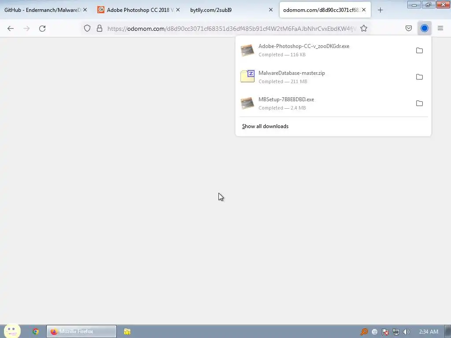The image size is (451, 338).
Task: Open the Start menu orb
Action: (x=12, y=331)
